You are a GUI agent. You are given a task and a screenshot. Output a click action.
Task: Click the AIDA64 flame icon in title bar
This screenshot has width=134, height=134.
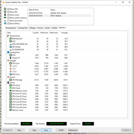pyautogui.click(x=4, y=2)
